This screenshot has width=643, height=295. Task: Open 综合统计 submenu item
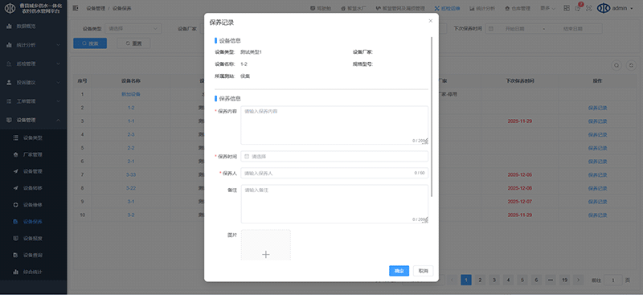[33, 272]
